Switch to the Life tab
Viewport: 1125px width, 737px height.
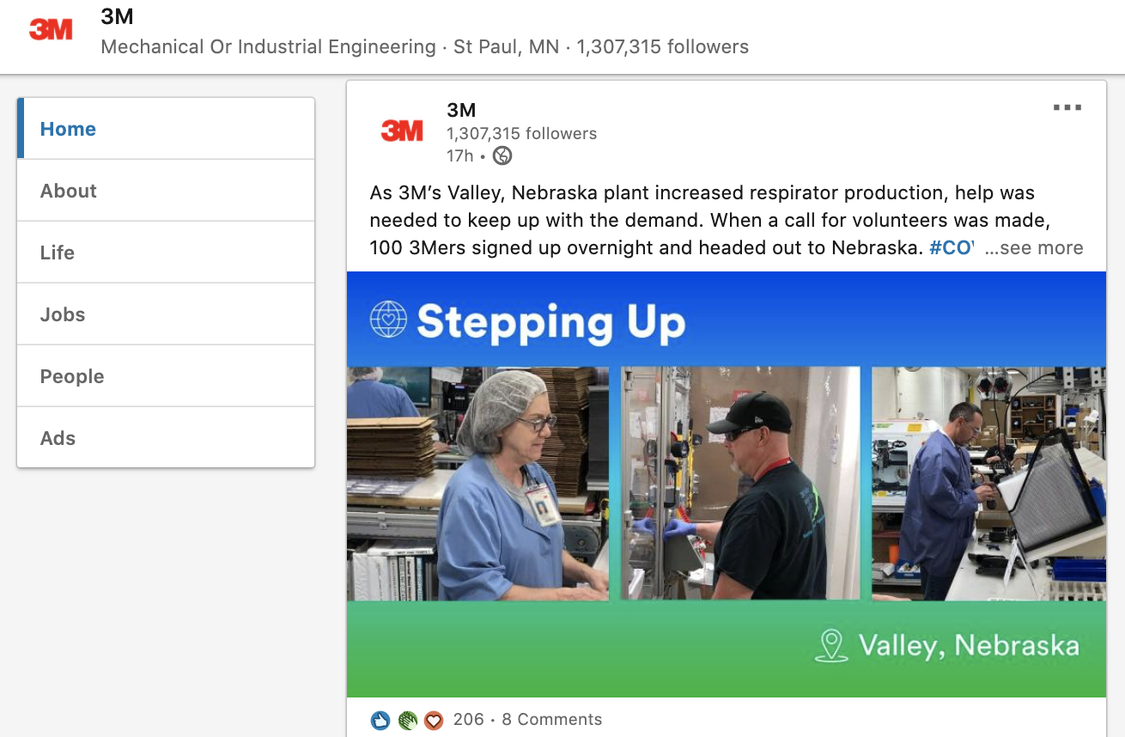[x=166, y=253]
